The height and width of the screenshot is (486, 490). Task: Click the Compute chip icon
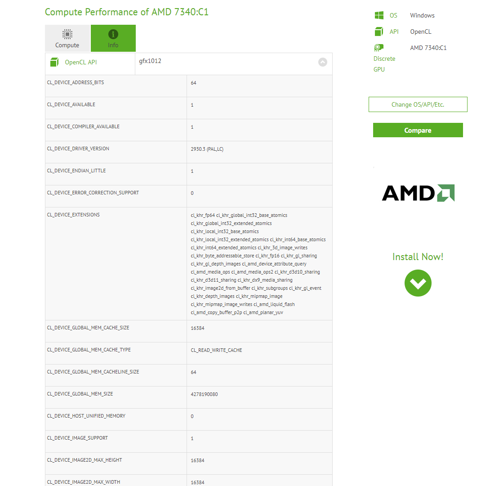coord(67,34)
